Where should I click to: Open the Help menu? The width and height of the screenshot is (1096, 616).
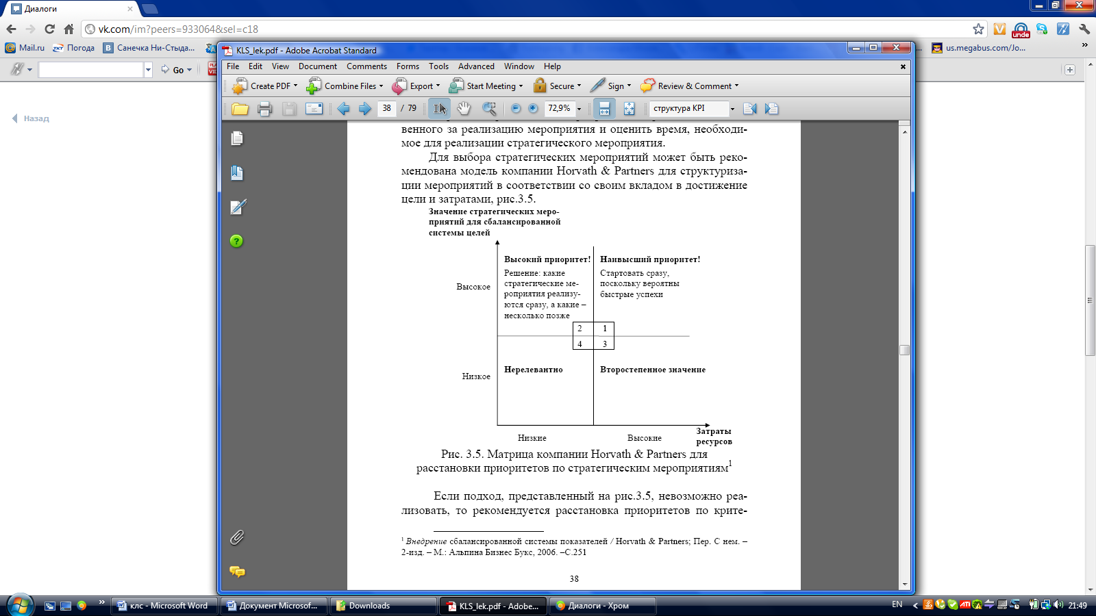point(552,66)
